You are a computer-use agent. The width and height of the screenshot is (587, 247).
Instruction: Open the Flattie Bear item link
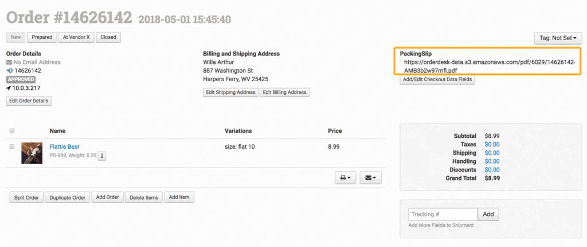[65, 146]
